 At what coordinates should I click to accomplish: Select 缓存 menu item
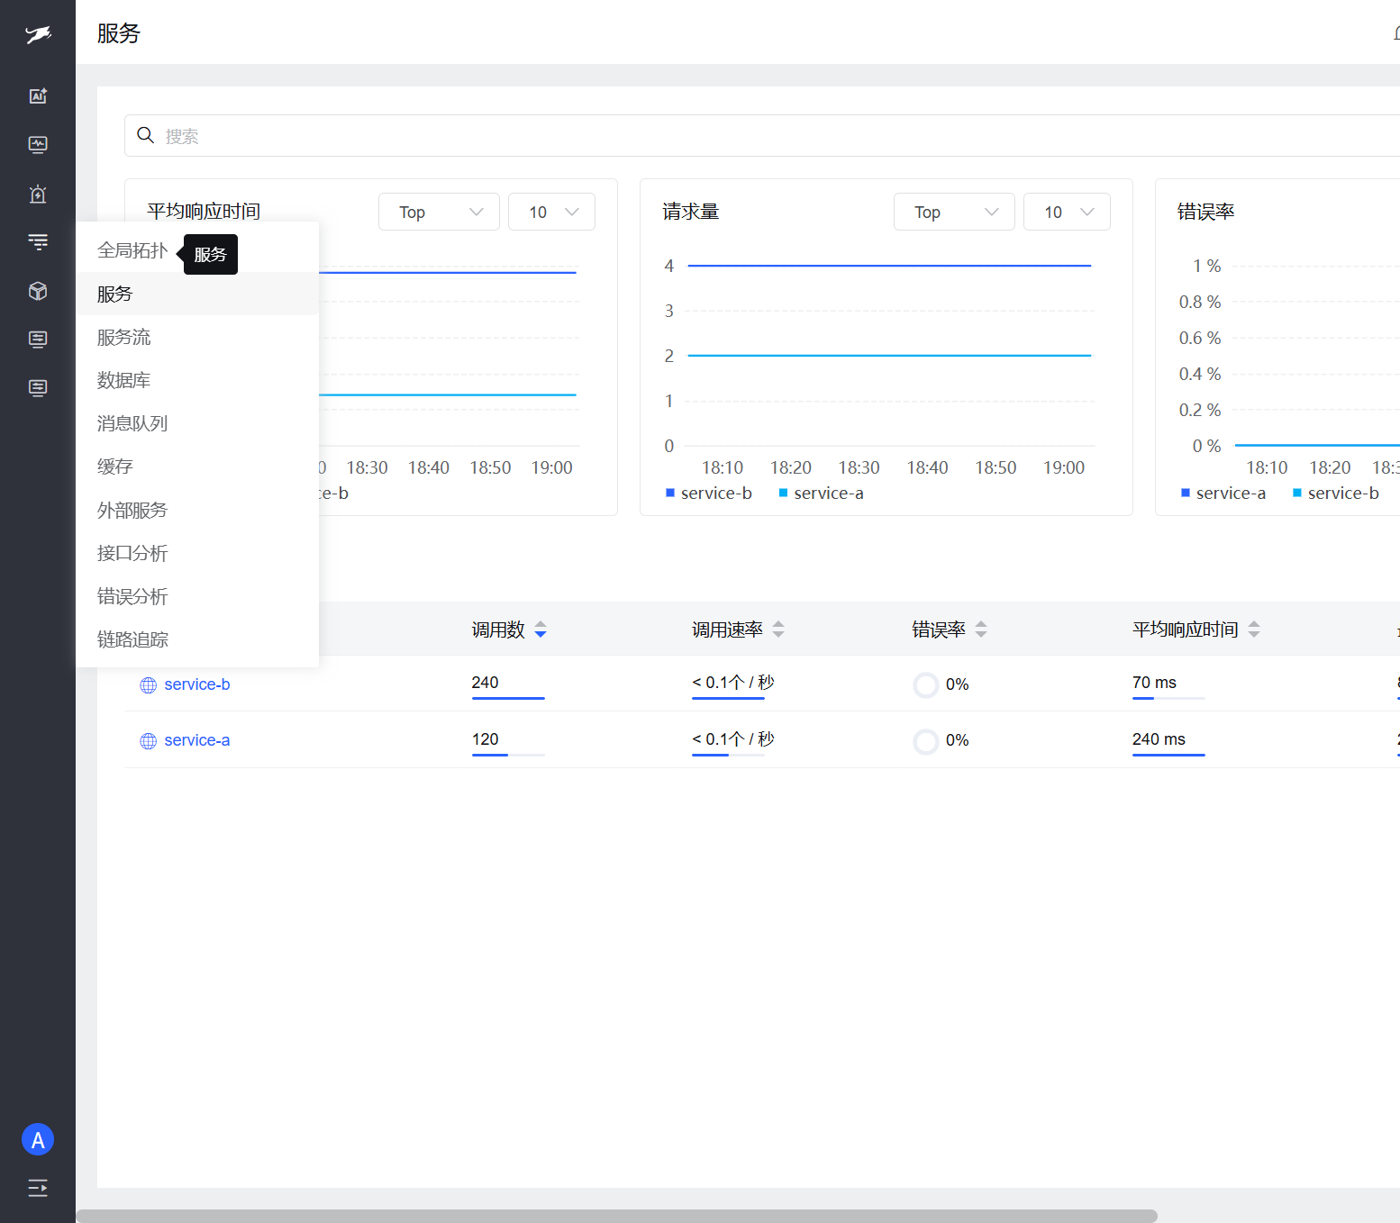pos(197,467)
